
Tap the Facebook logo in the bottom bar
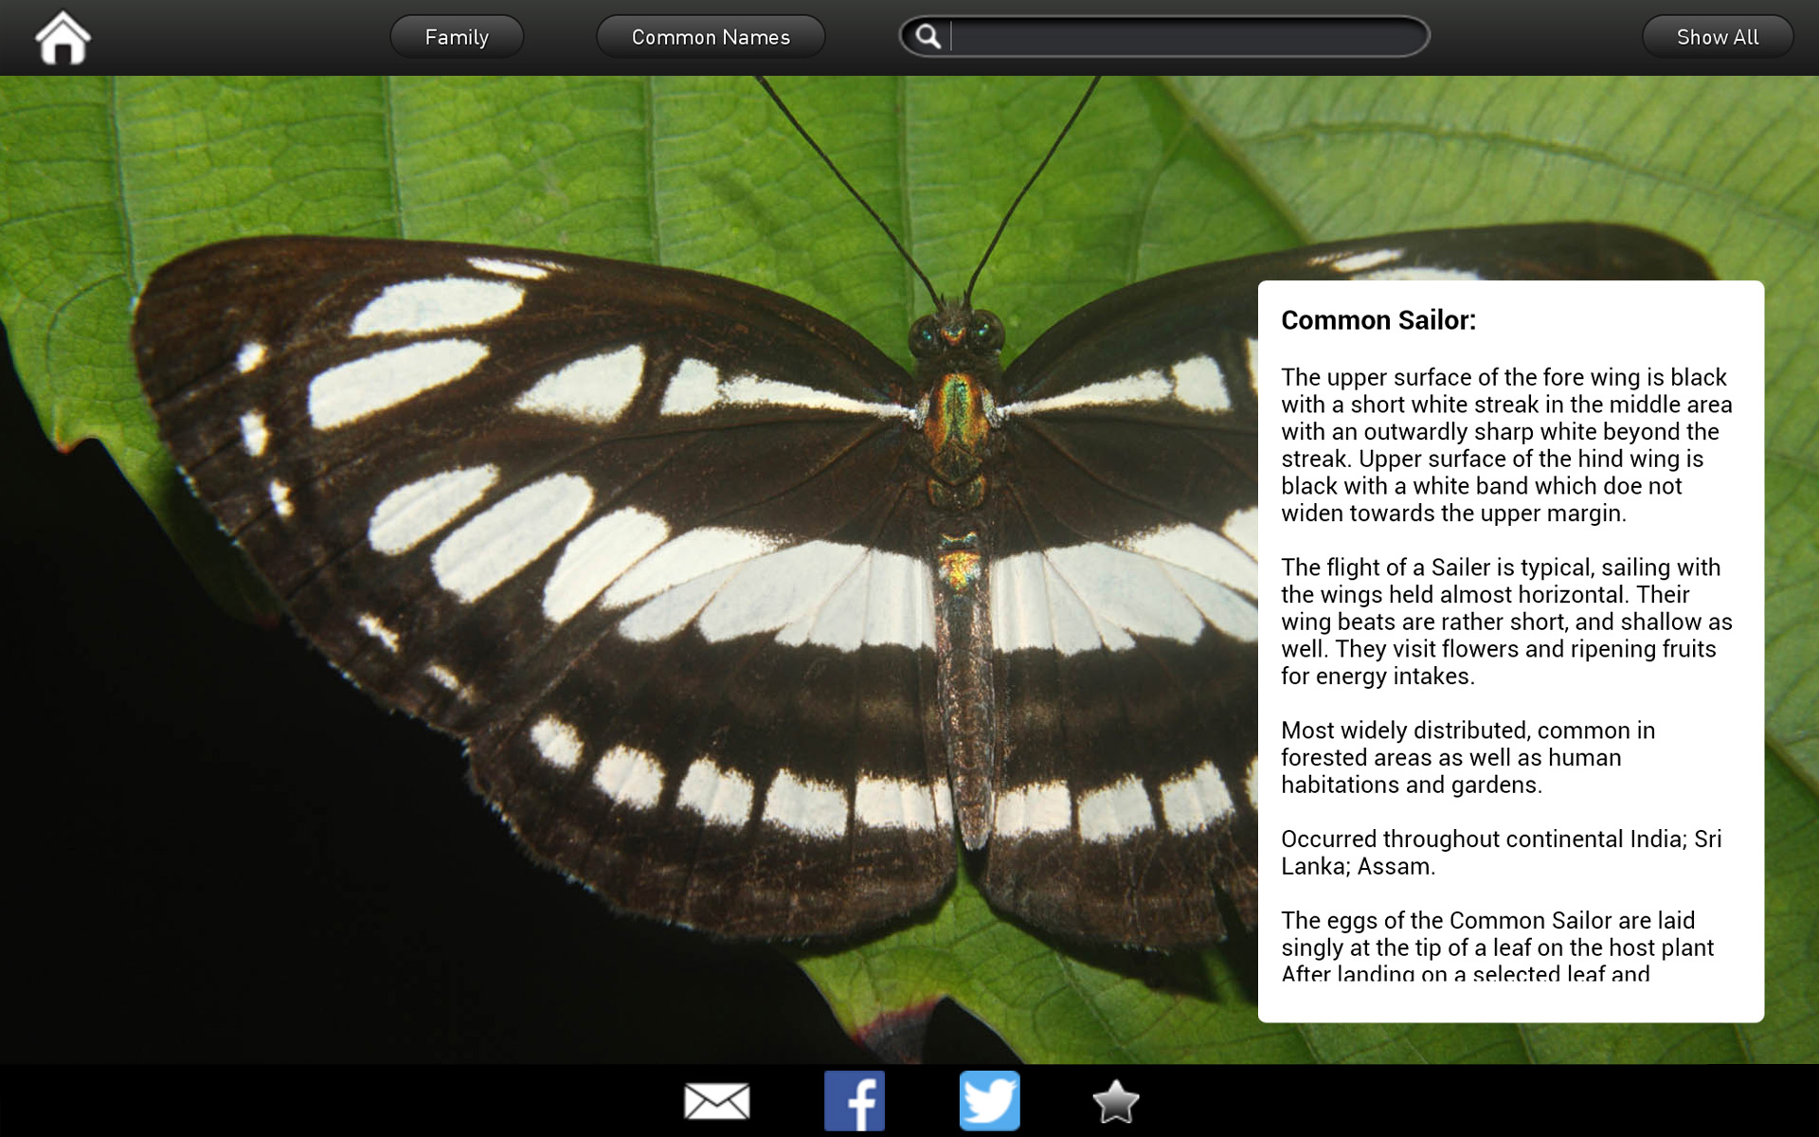(x=854, y=1101)
